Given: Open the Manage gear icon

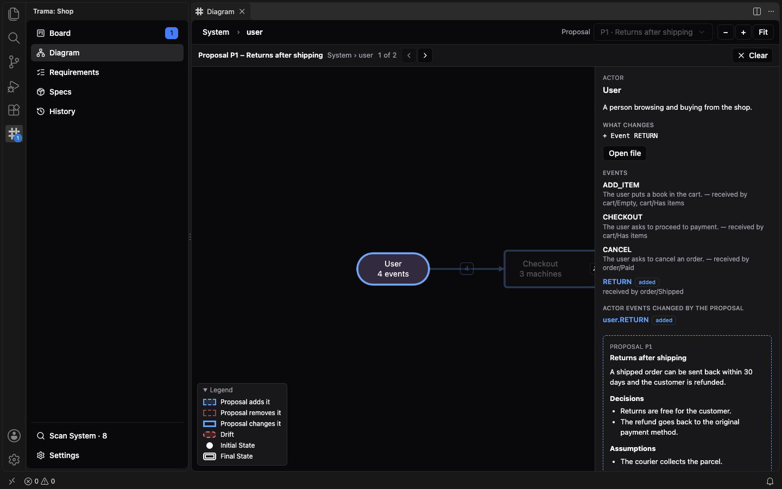Looking at the screenshot, I should tap(14, 460).
